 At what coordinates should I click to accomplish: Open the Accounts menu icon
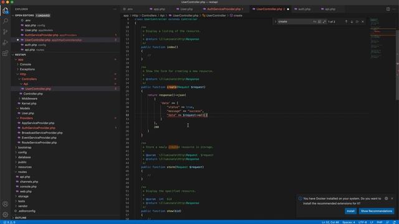[x=6, y=204]
